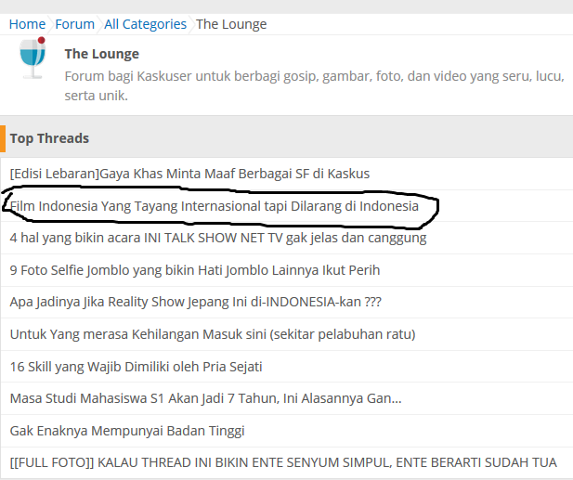Open the FULL FOTO Senyum Simpul thread

coord(283,462)
